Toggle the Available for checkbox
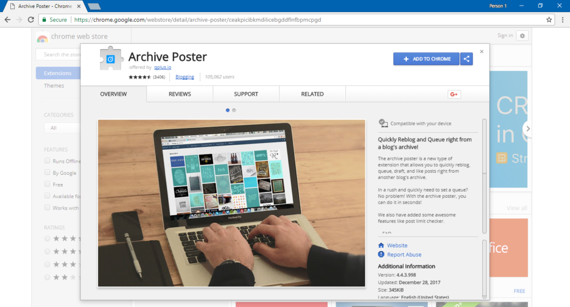The width and height of the screenshot is (570, 307). (47, 195)
